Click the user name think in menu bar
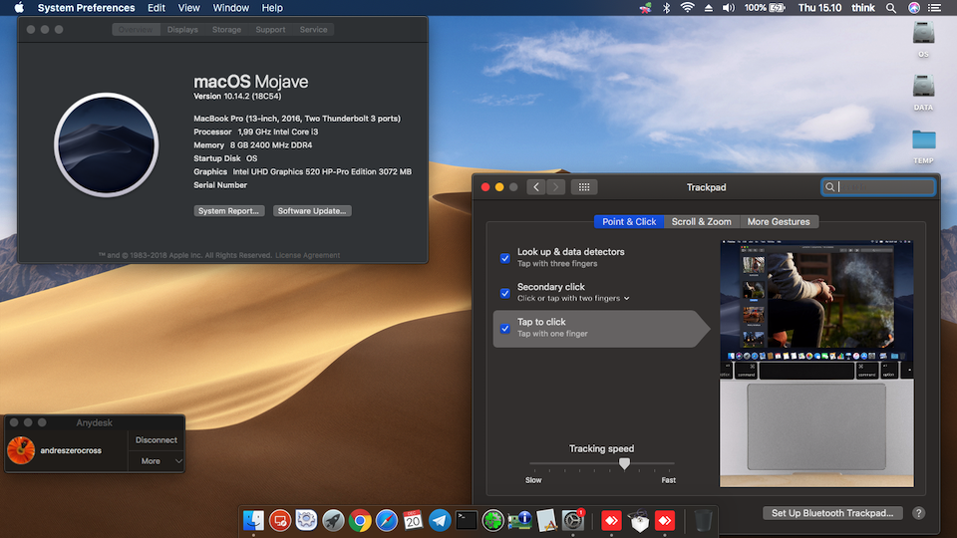The height and width of the screenshot is (538, 957). tap(863, 8)
